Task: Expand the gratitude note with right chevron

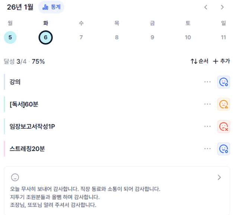Action: point(219,177)
